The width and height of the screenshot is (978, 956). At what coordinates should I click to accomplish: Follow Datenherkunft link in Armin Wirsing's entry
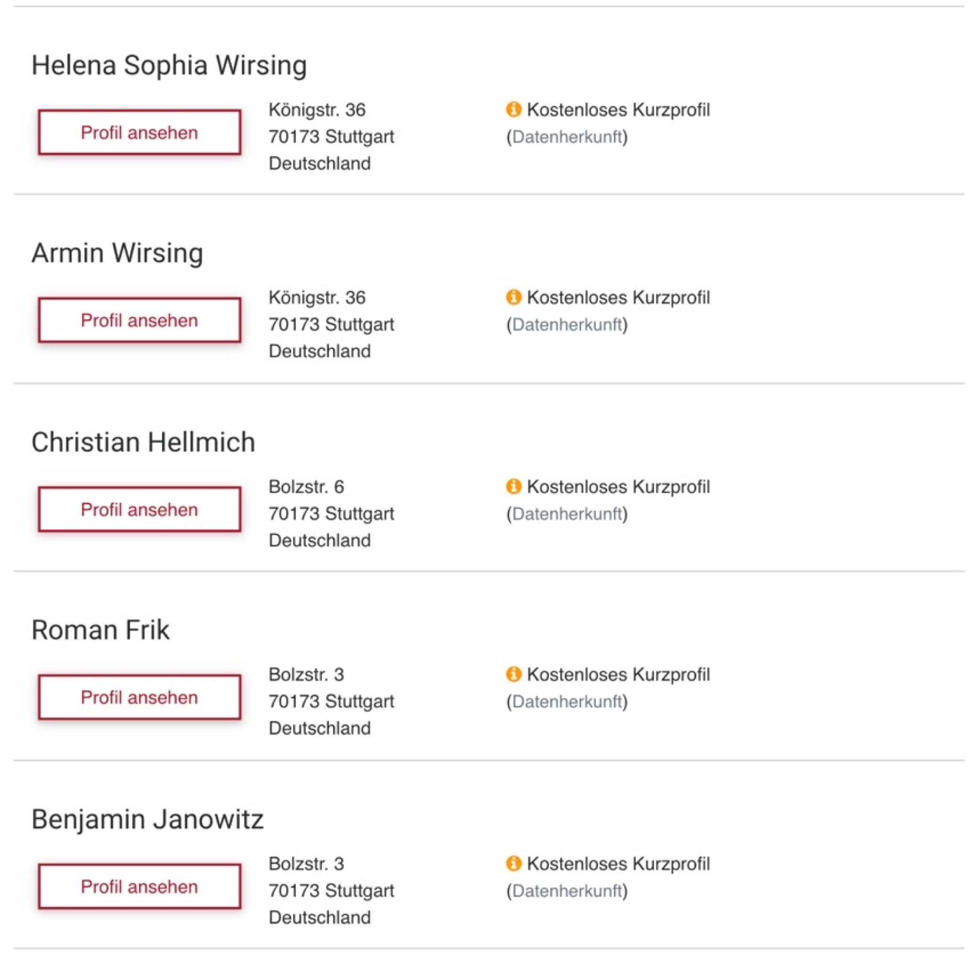click(567, 324)
